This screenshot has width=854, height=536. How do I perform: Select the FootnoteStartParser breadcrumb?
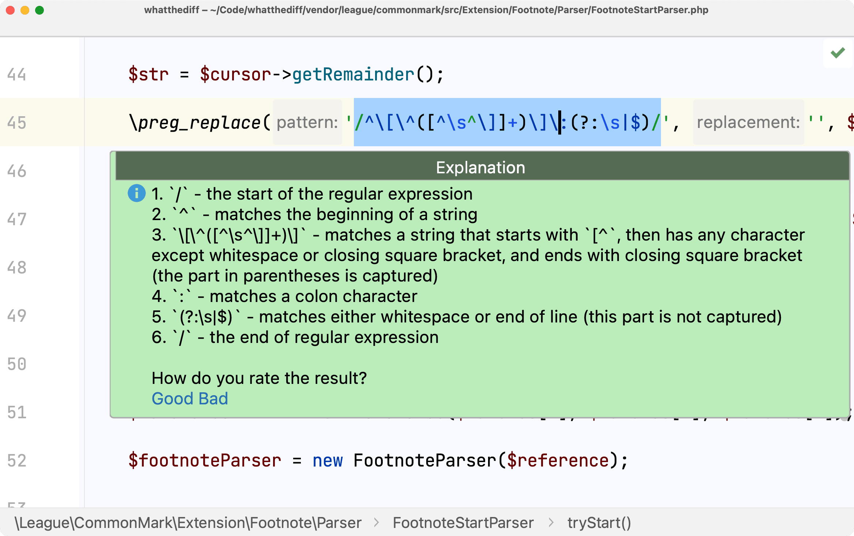[463, 523]
